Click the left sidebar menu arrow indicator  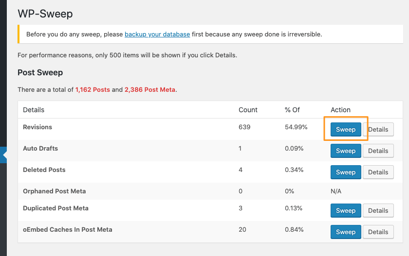(4, 155)
